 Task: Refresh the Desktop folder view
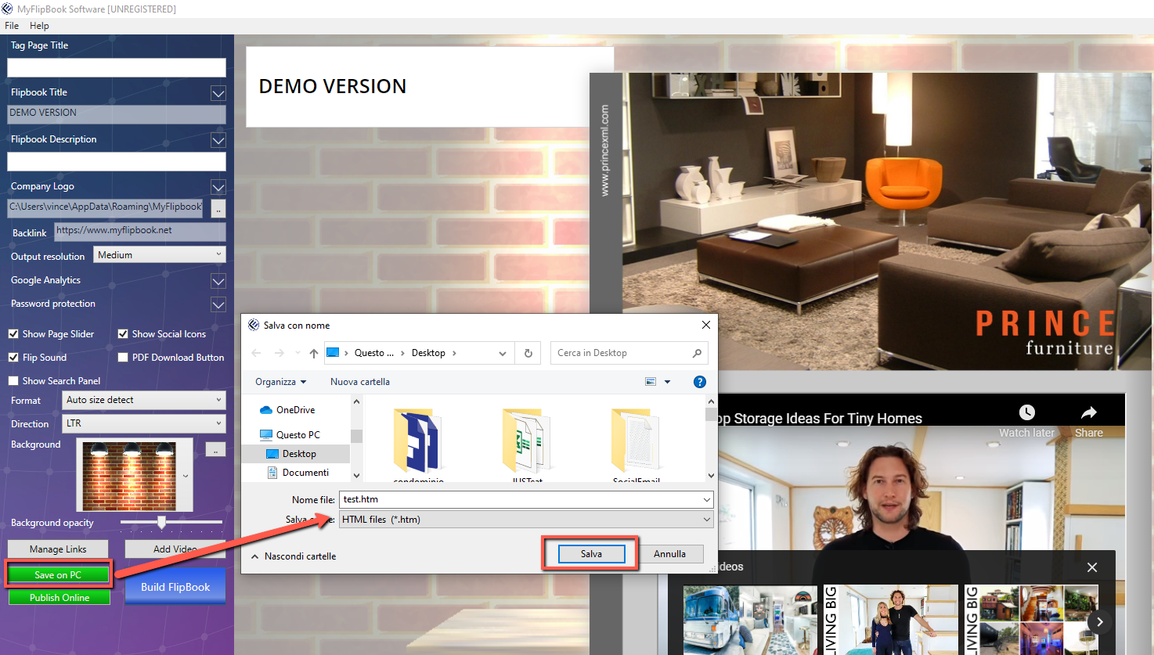click(527, 353)
